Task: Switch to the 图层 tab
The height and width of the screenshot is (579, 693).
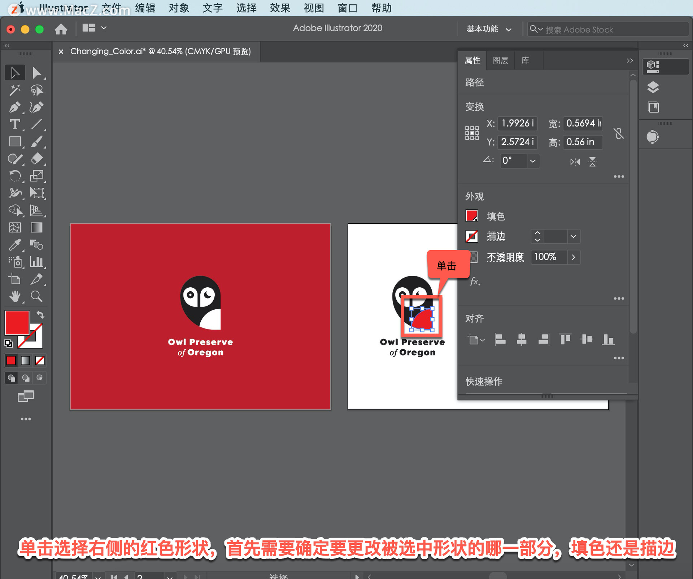Action: point(500,60)
